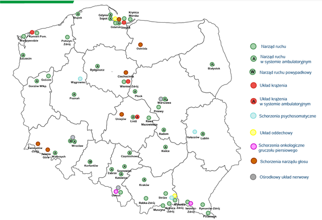Select the magenta Iwonicz-Zdrój marker
The width and height of the screenshot is (322, 220).
point(191,203)
